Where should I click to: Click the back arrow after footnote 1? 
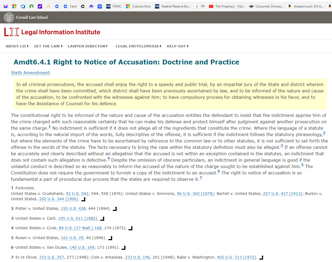(83, 199)
